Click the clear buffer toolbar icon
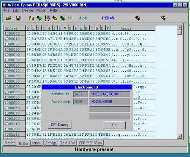The width and height of the screenshot is (190, 157). pos(31,18)
